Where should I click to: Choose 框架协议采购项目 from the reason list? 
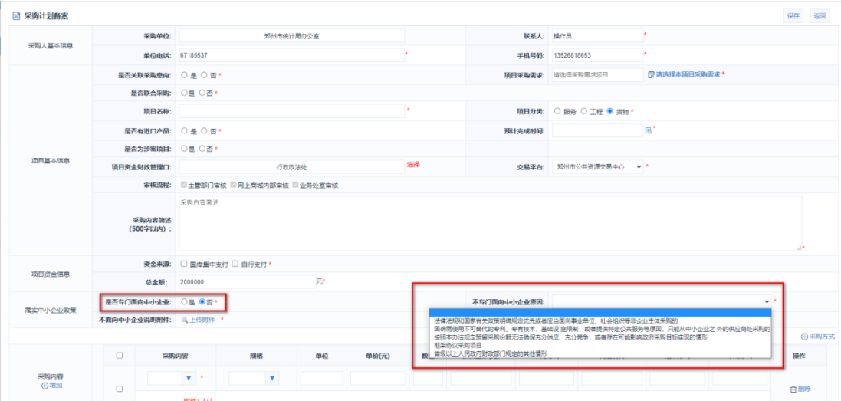(x=459, y=345)
